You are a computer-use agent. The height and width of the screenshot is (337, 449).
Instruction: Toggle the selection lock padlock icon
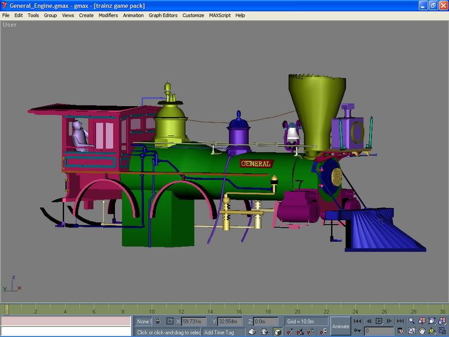158,321
